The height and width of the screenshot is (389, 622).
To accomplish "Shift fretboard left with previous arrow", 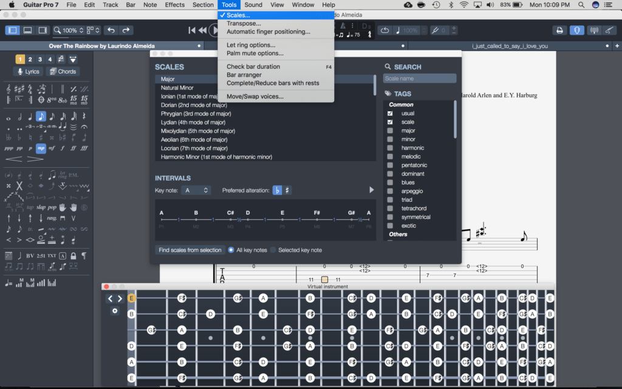I will pos(111,298).
